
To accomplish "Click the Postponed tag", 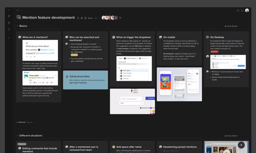I will coord(22,144).
